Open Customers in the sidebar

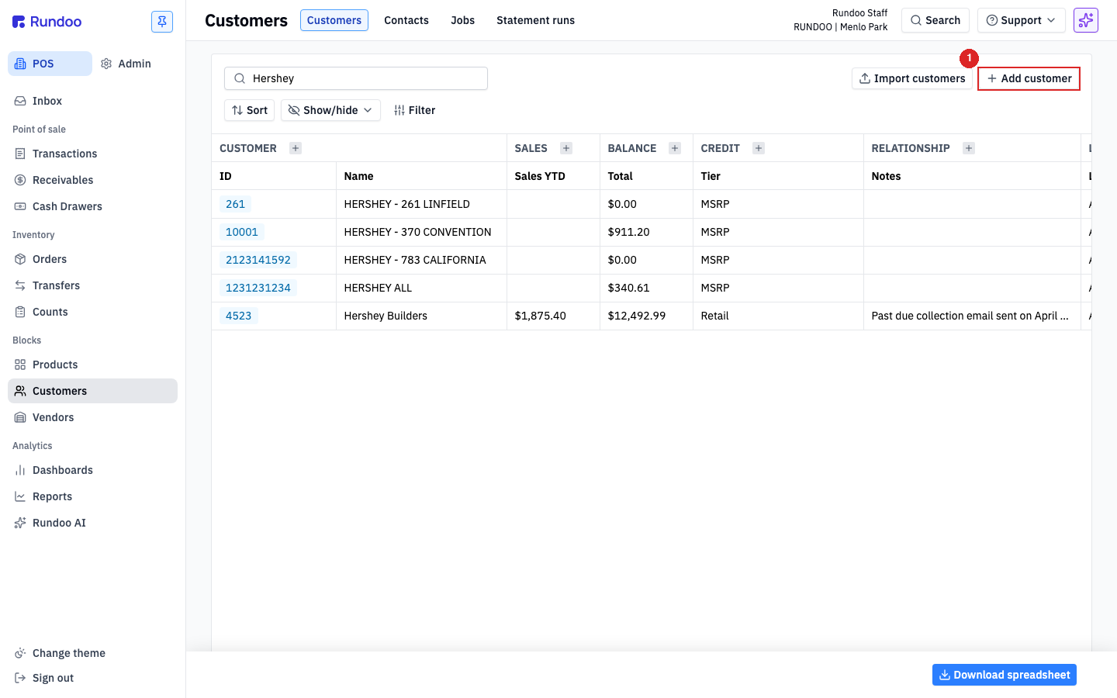[92, 391]
